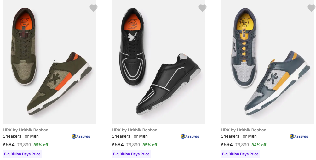This screenshot has height=160, width=316.
Task: Open the navy and yellow sneaker image
Action: tap(267, 63)
